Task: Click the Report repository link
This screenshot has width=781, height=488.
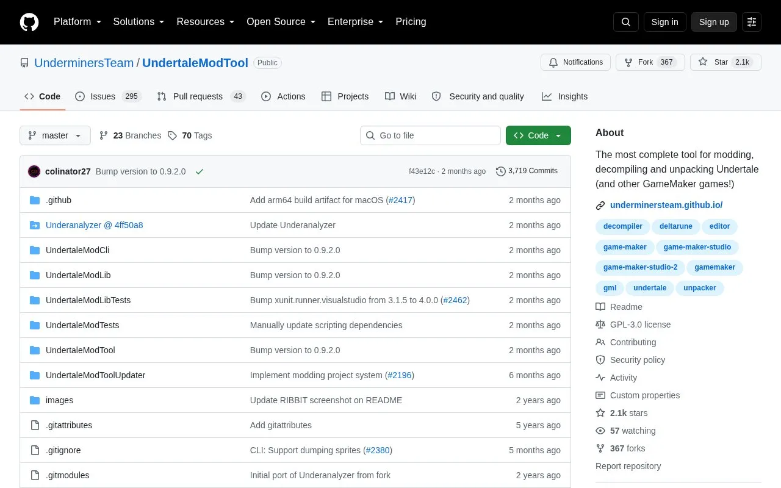Action: coord(628,466)
